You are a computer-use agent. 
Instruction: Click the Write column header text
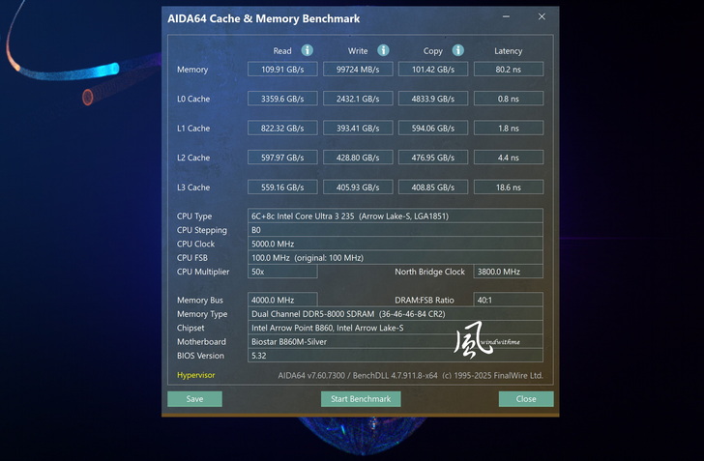(358, 50)
